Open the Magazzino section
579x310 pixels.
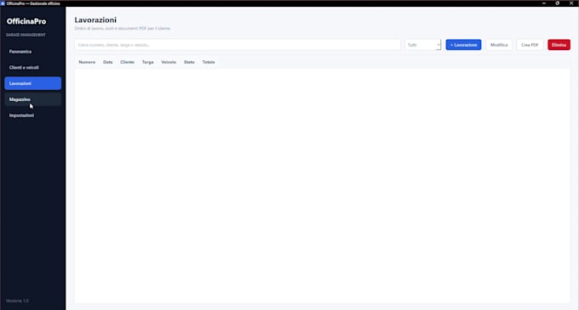coord(32,99)
